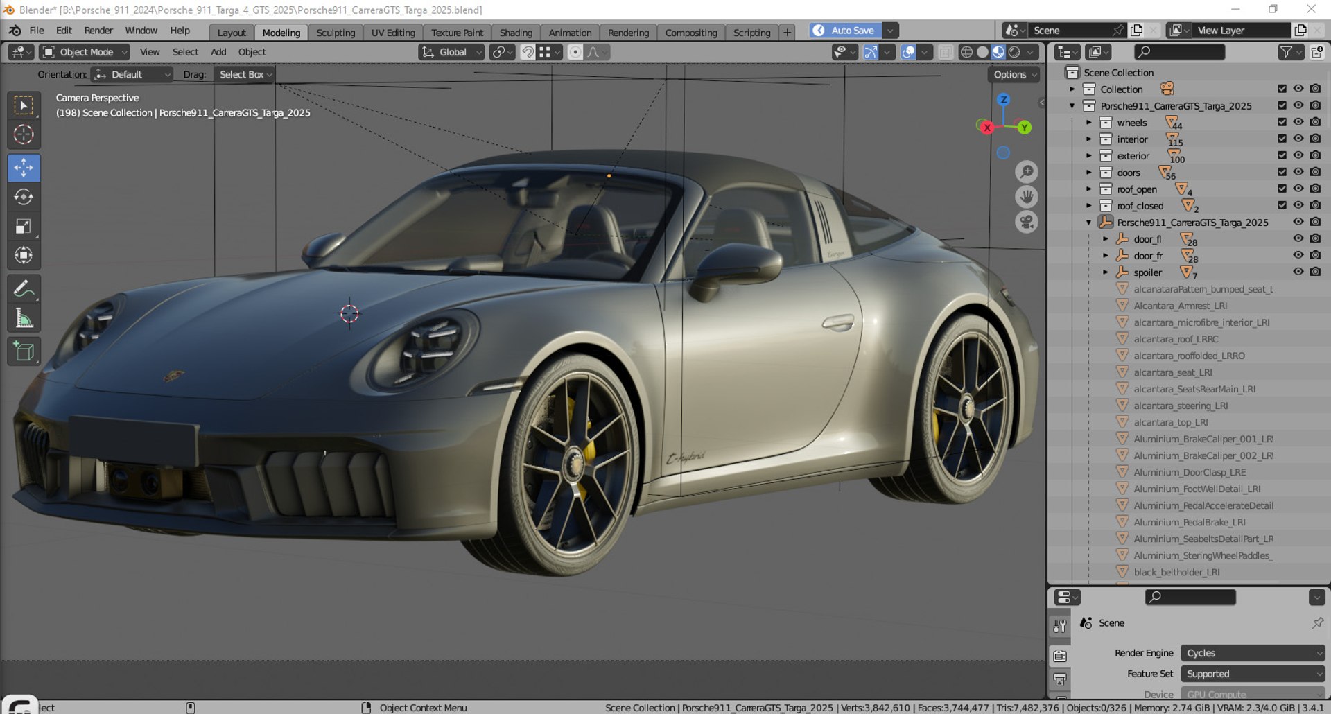Viewport: 1331px width, 714px height.
Task: Hide the doors collection with eye icon
Action: click(1298, 172)
